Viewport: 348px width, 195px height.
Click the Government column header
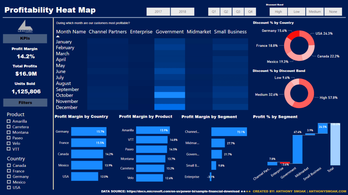pyautogui.click(x=169, y=32)
